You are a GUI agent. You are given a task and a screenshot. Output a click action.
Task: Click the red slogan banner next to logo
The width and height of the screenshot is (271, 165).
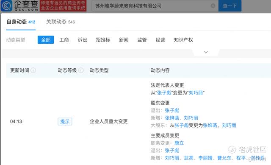tap(63, 6)
